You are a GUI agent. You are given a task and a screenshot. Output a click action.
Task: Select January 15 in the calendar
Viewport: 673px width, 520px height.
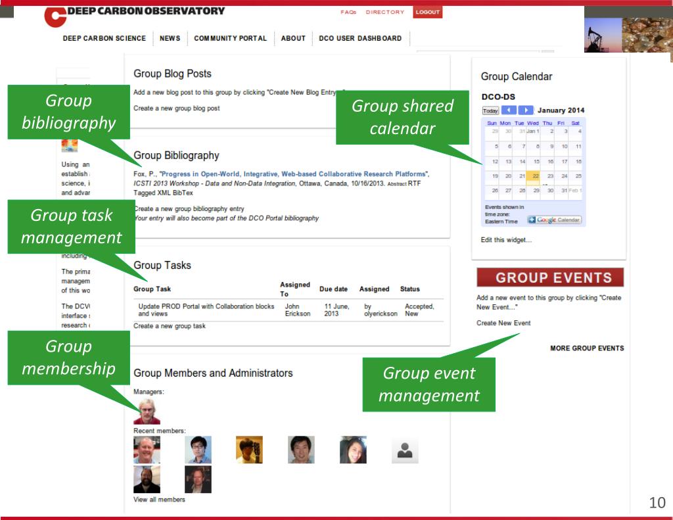coord(536,162)
